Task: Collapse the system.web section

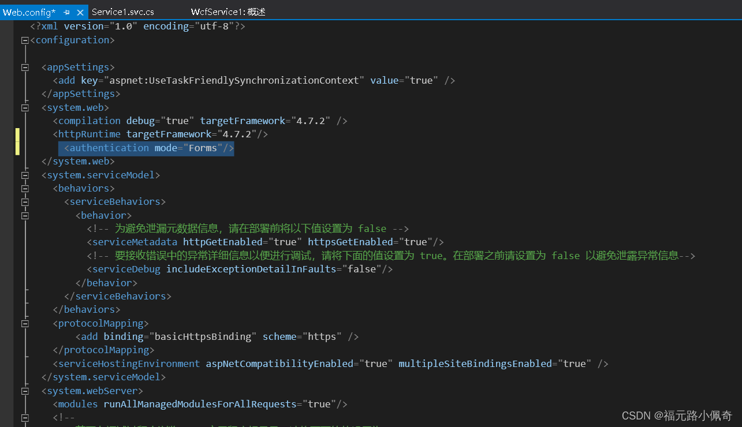Action: click(x=24, y=108)
